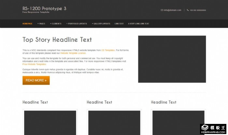Expand the Pages dropdown menu
228x135 pixels.
click(x=41, y=24)
